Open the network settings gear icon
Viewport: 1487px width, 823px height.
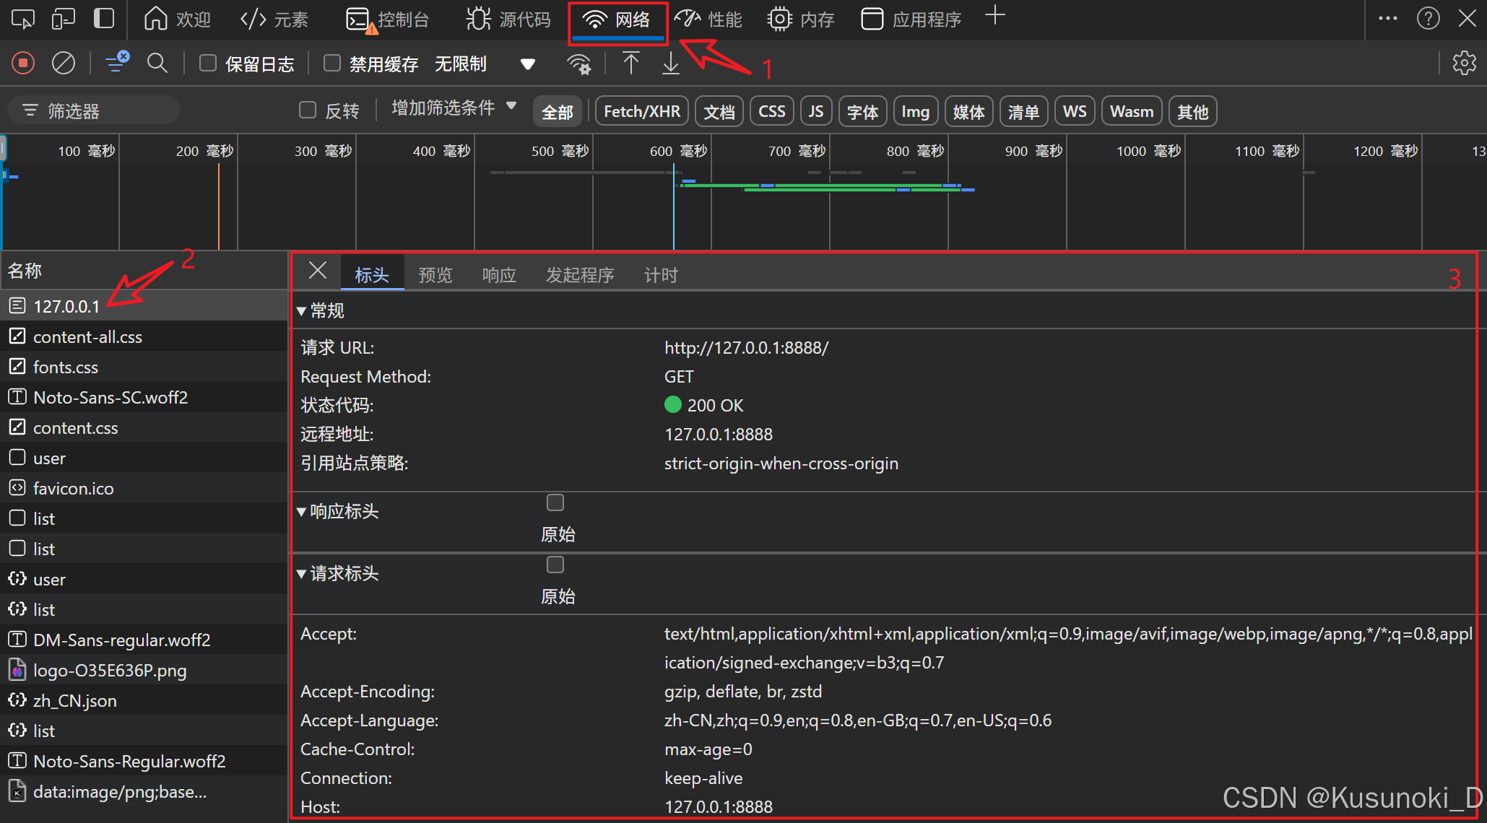tap(1464, 64)
